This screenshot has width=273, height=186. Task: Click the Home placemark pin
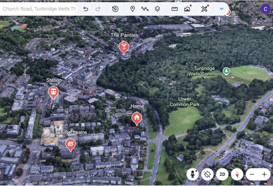click(x=137, y=118)
